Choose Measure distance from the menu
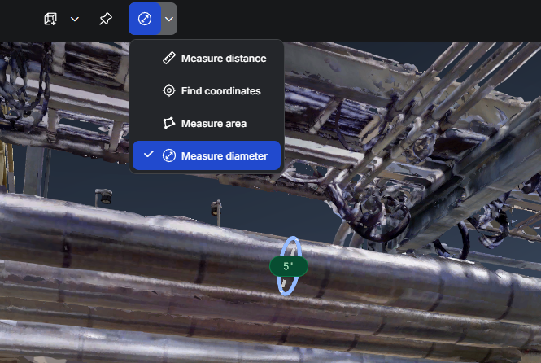 coord(223,59)
